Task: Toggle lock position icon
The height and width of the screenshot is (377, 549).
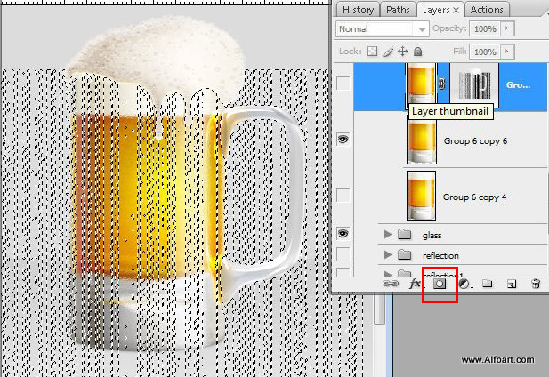Action: (403, 52)
